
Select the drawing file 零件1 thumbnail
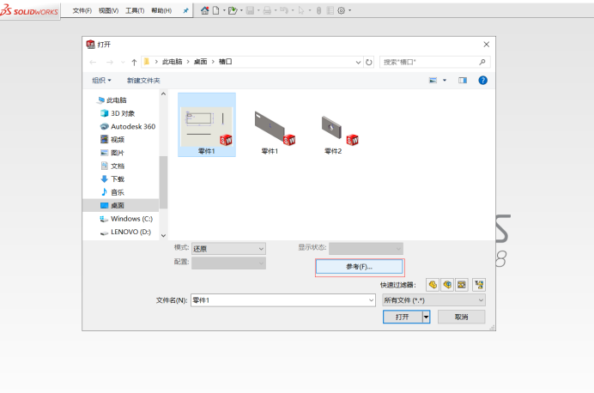pyautogui.click(x=207, y=124)
